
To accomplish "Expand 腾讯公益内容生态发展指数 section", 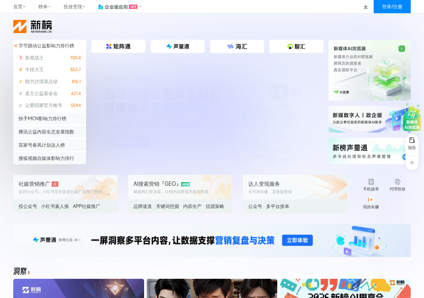I will coord(50,132).
